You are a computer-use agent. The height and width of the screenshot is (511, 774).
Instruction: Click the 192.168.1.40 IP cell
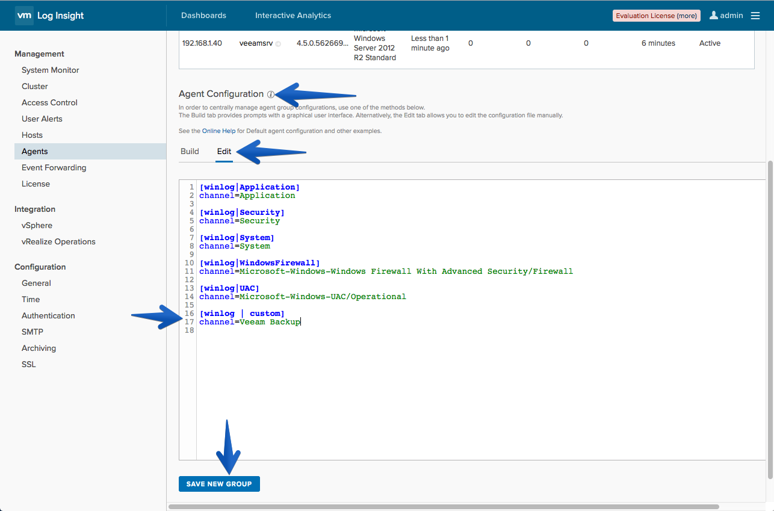click(202, 43)
